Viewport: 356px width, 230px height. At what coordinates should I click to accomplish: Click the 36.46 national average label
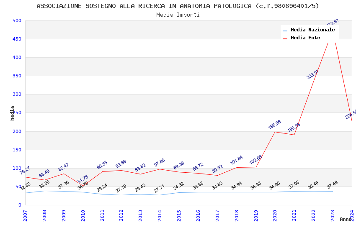pos(313,185)
